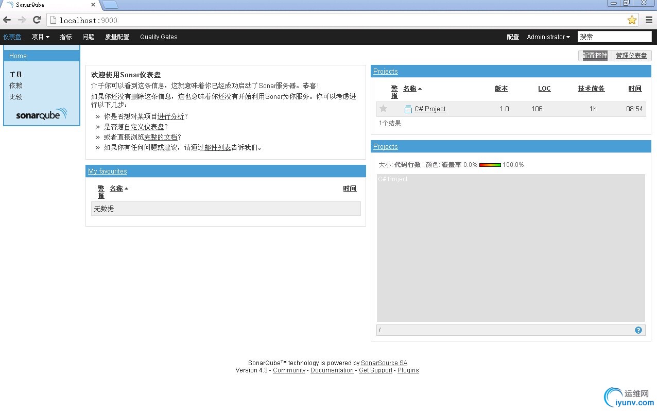Sort My favourites by 警报 column
Screen dimensions: 657x411
(101, 192)
